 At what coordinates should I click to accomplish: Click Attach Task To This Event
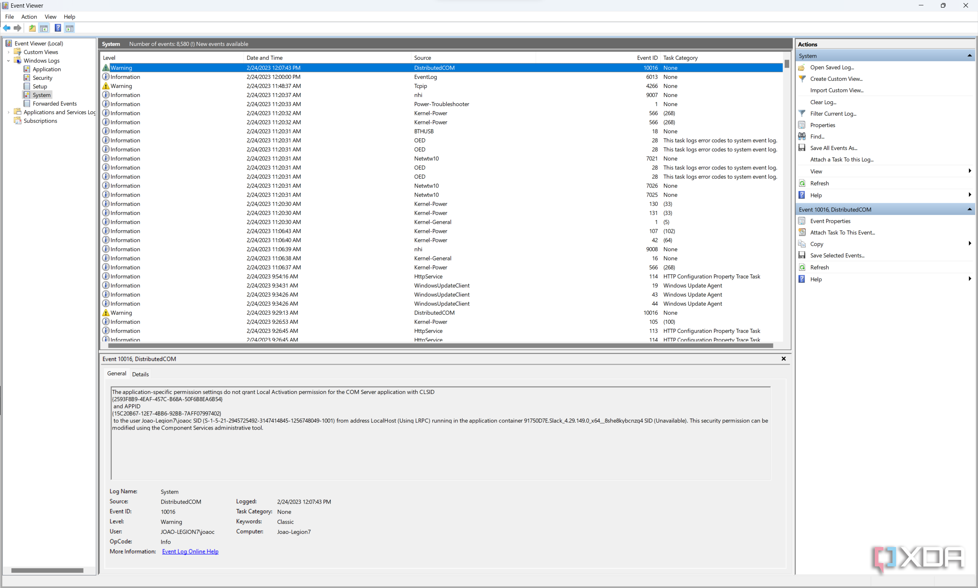click(x=842, y=233)
